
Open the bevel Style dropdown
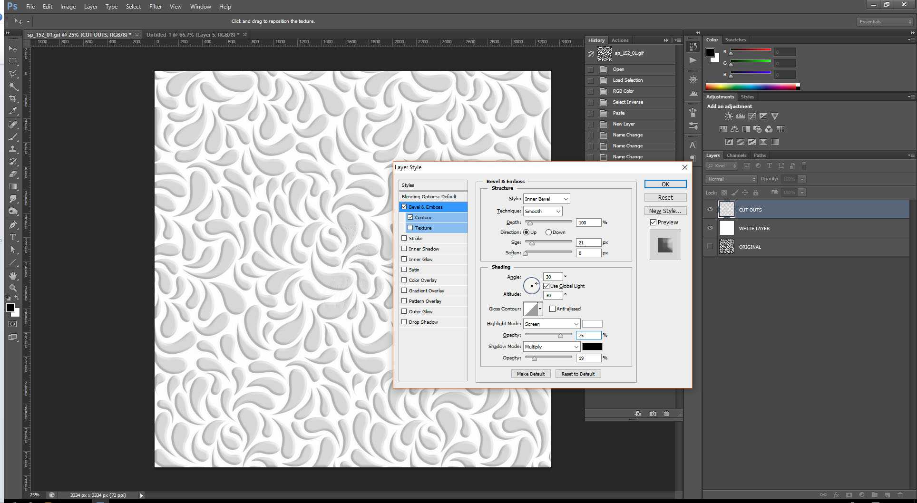[546, 199]
